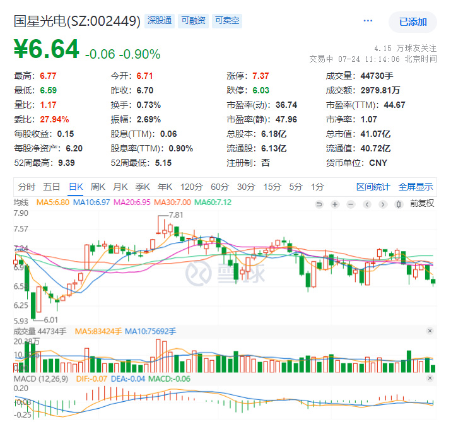451x422 pixels.
Task: Click the 总市值 value 41.07亿
Action: point(375,134)
